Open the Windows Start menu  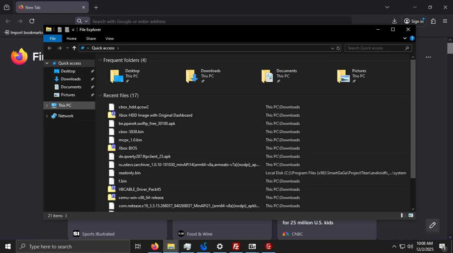coord(8,246)
